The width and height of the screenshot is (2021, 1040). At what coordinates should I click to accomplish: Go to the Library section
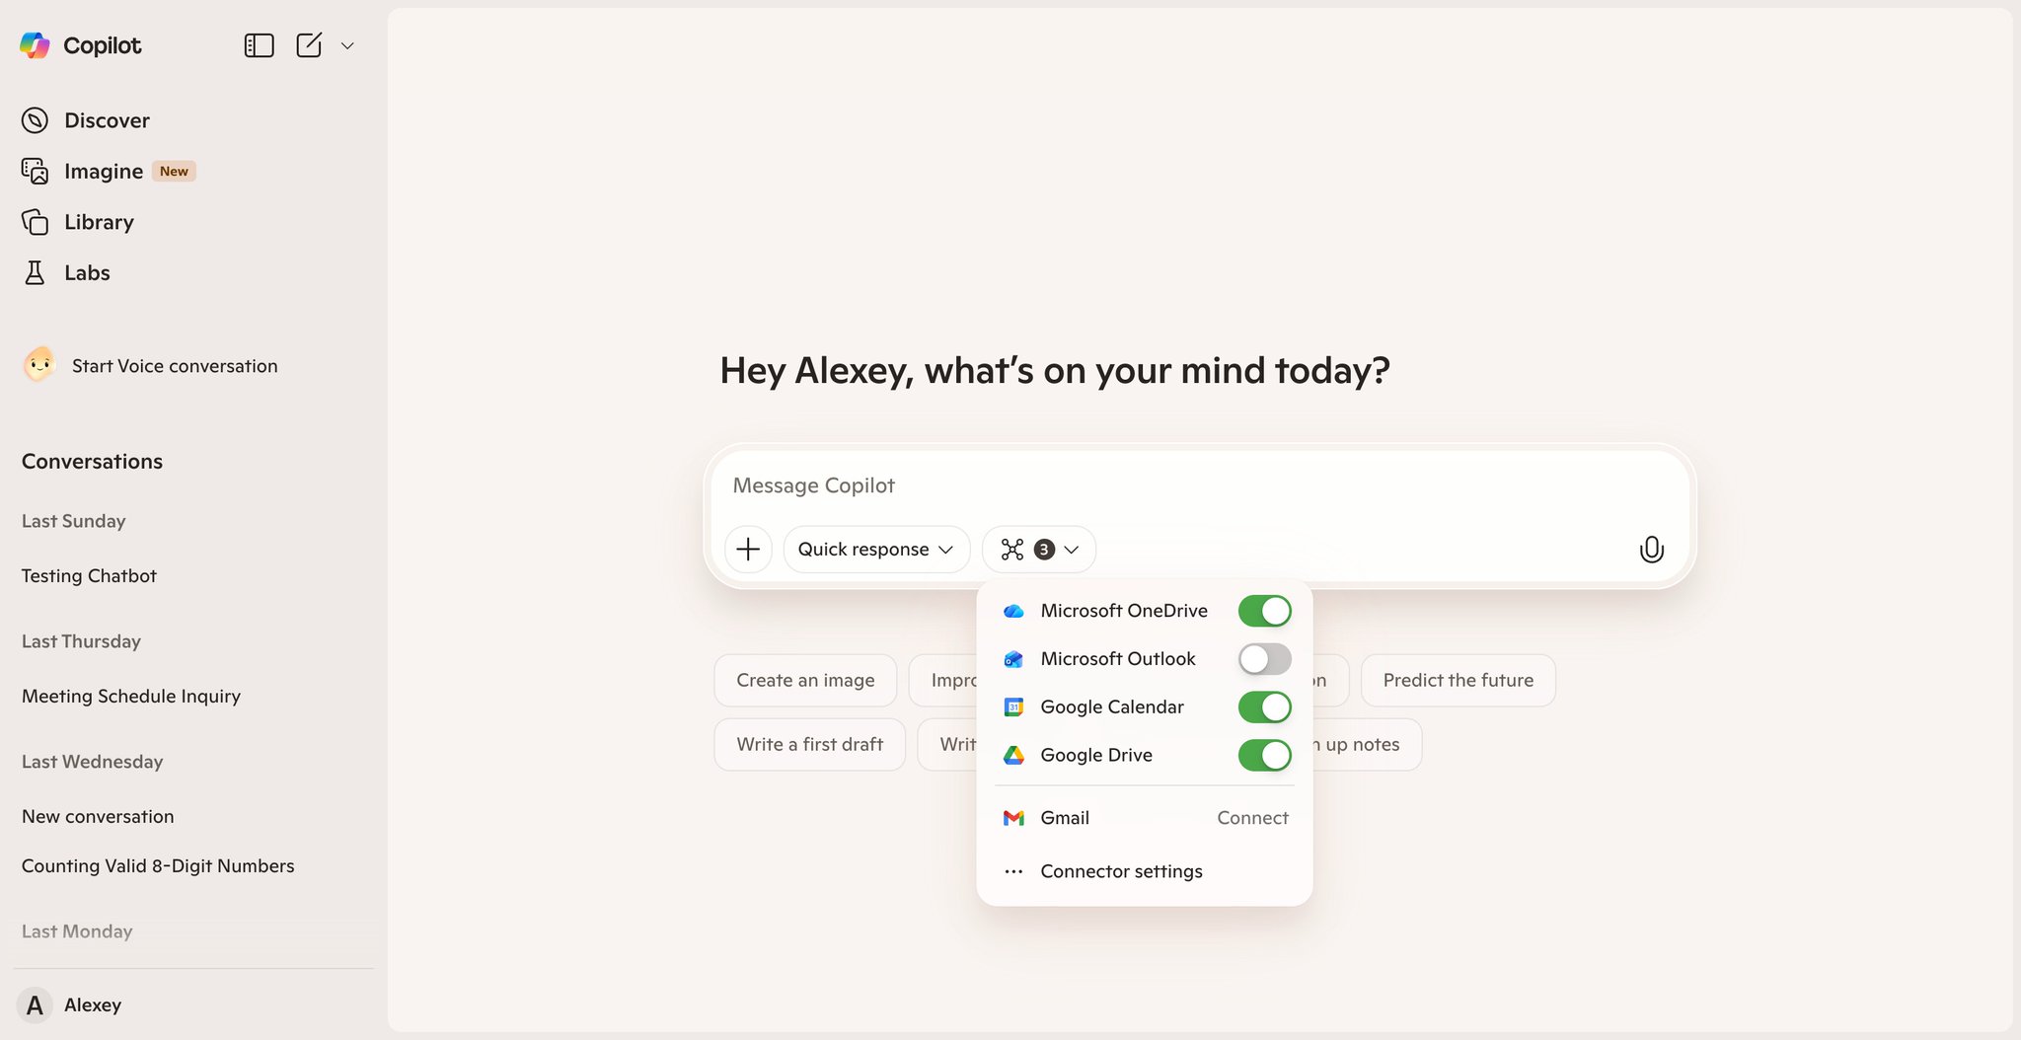point(99,222)
